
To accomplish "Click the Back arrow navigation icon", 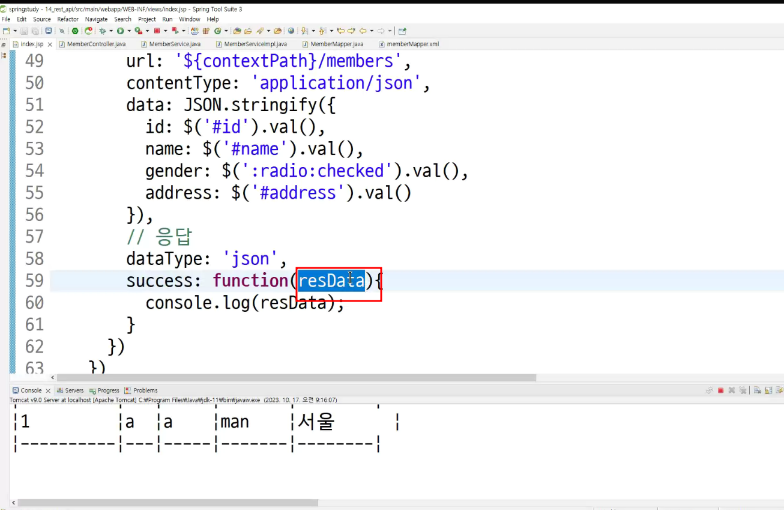I will coord(363,31).
